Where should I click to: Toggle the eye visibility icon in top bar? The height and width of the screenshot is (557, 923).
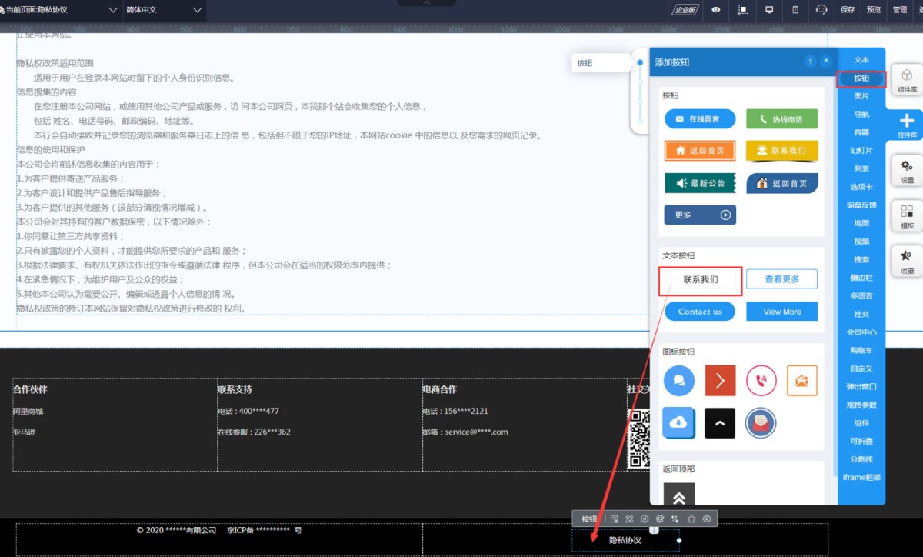pyautogui.click(x=716, y=10)
